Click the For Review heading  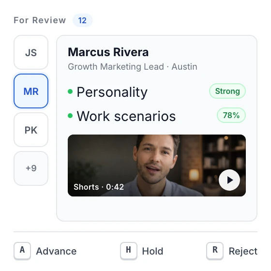[40, 20]
